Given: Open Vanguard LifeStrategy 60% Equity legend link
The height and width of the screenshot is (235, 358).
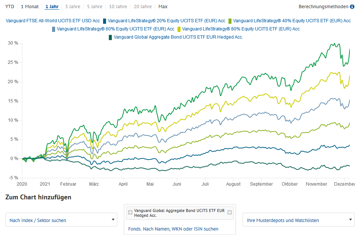Looking at the screenshot, I should [115, 29].
